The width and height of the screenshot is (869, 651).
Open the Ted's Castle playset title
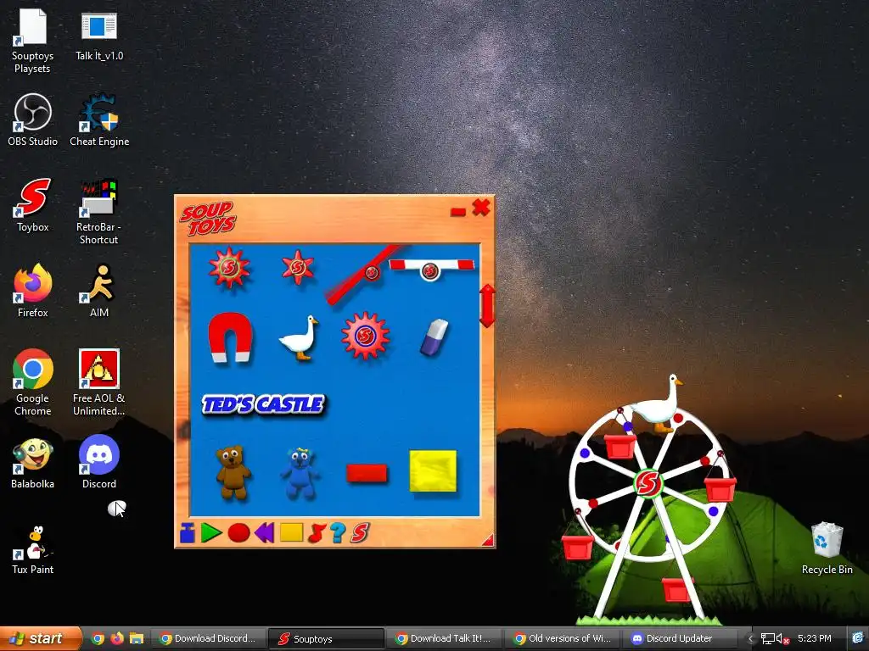click(x=263, y=404)
